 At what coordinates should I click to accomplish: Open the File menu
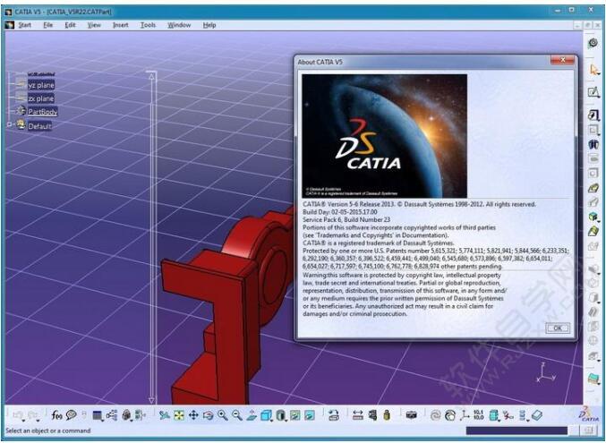coord(48,25)
